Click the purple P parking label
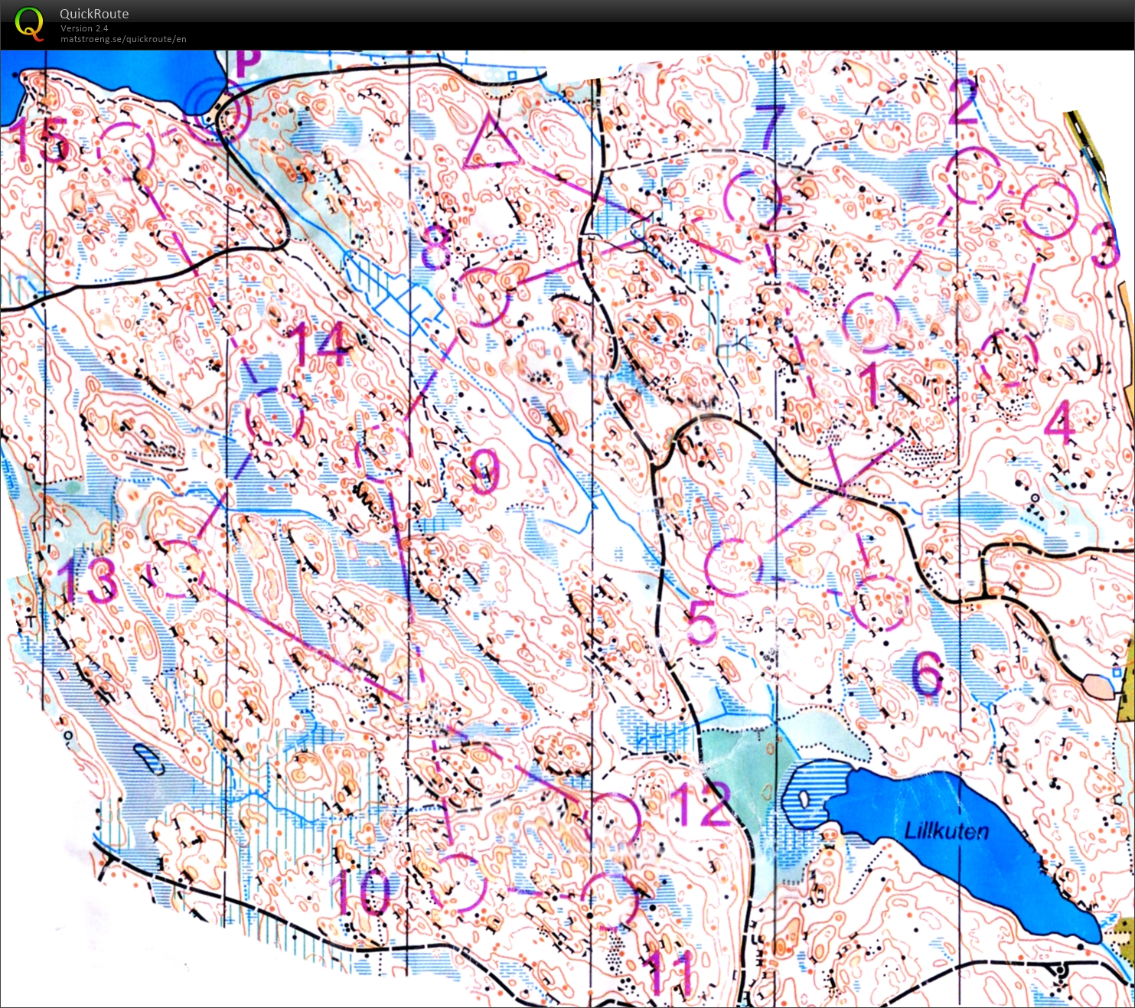The image size is (1135, 1008). coord(248,63)
